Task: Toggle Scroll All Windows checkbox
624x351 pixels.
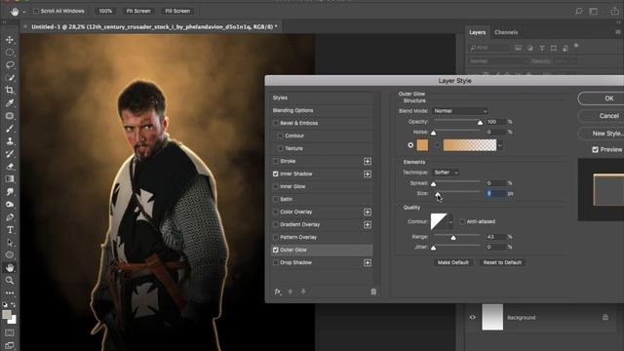Action: pos(37,11)
